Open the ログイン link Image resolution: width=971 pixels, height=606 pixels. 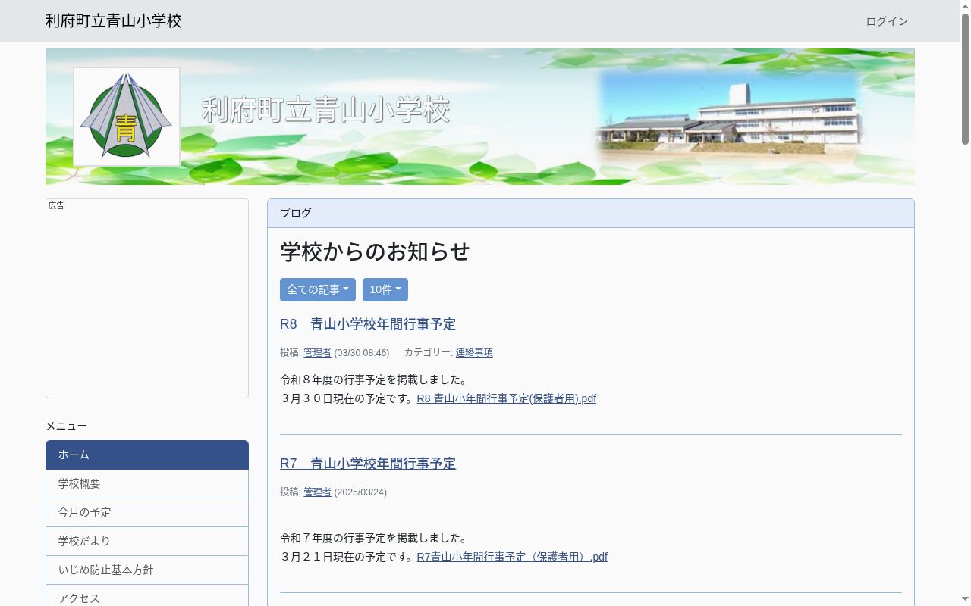[887, 21]
